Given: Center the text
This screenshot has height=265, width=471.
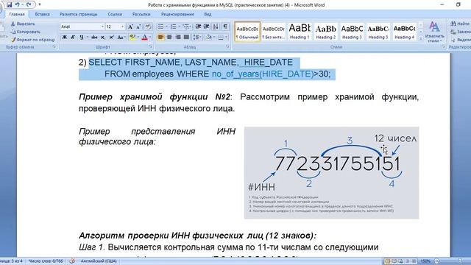Looking at the screenshot, I should point(169,38).
